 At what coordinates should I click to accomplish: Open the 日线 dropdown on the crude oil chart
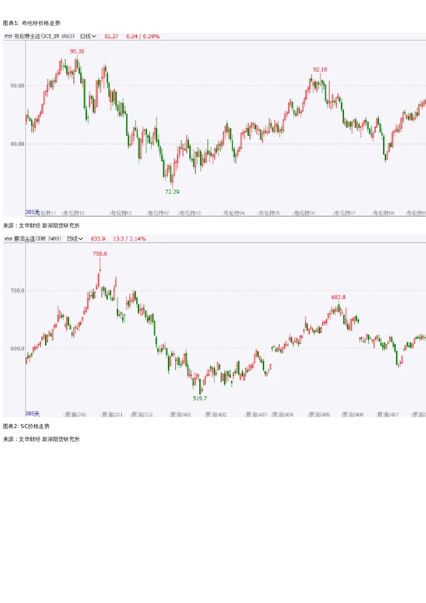pyautogui.click(x=75, y=239)
